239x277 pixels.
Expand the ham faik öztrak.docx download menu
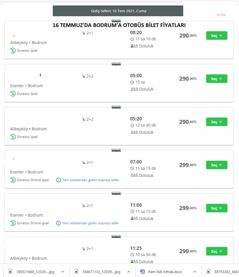[x=195, y=272]
